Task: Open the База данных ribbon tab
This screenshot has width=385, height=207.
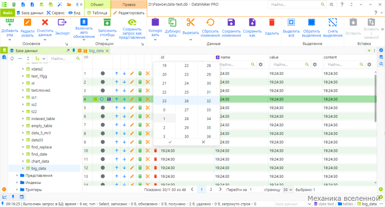Action: pos(30,13)
